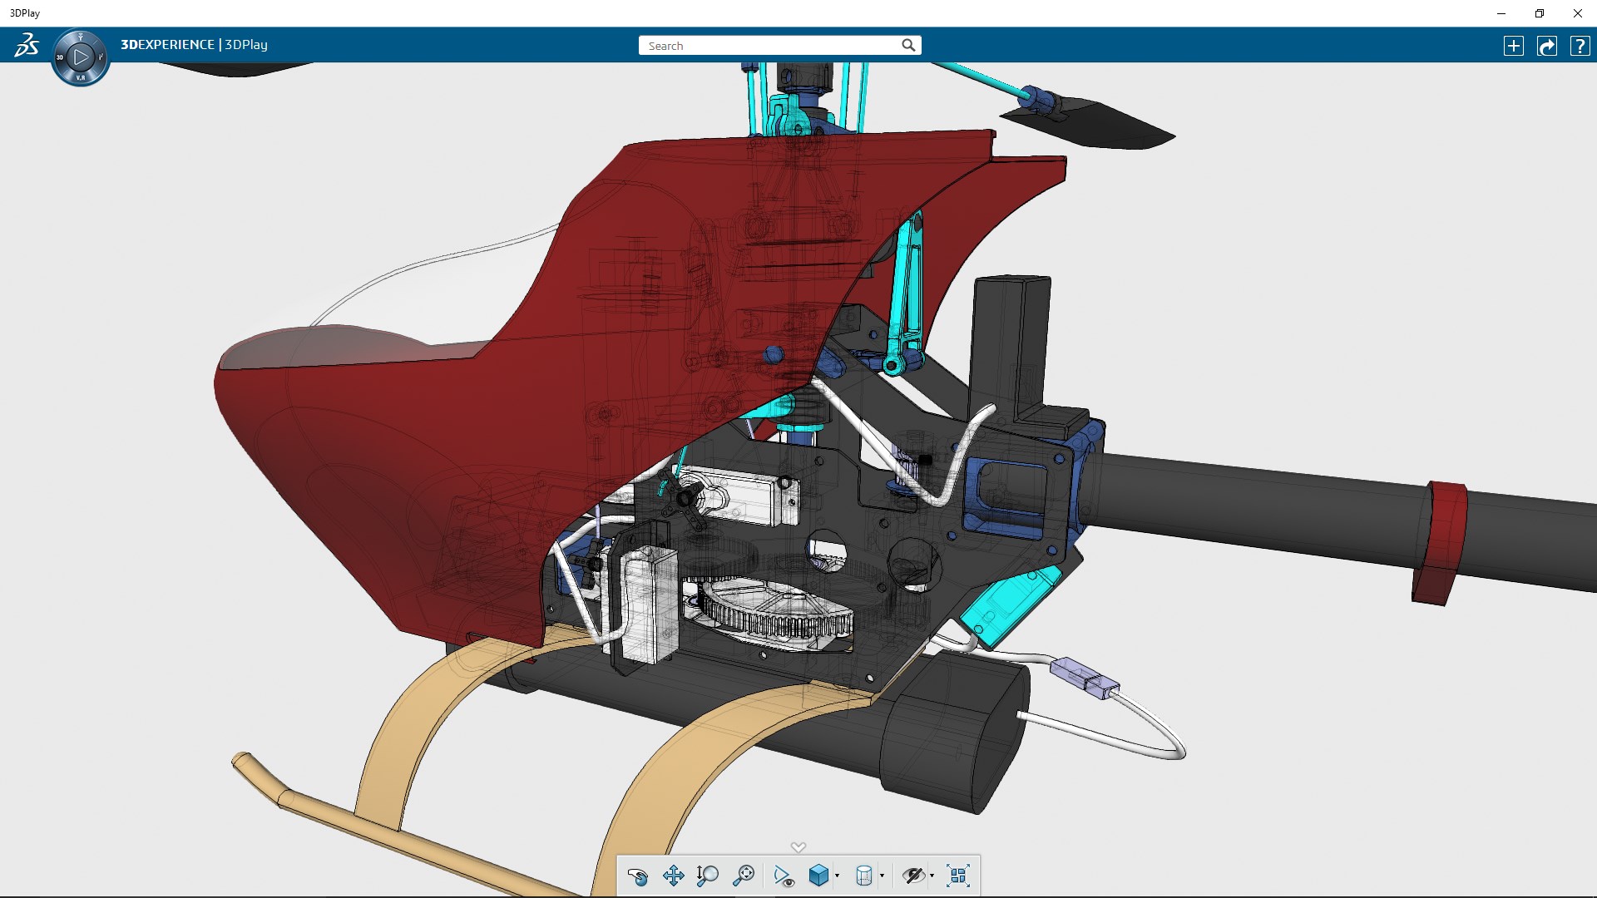Click the Fit All In view icon

click(958, 876)
